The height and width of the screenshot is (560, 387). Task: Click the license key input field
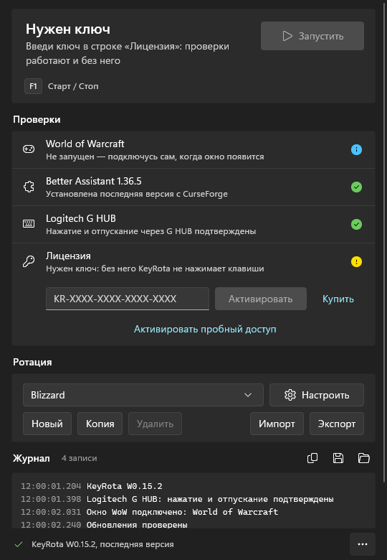(128, 299)
